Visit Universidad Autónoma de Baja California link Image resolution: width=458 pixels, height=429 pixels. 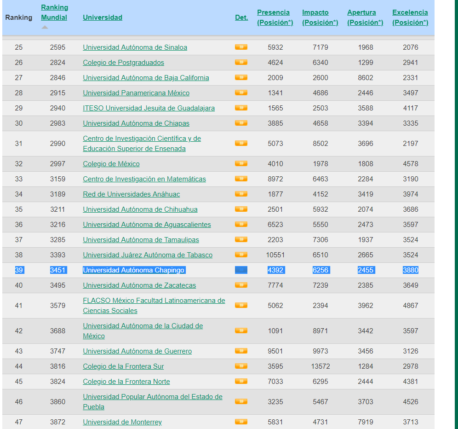[146, 78]
